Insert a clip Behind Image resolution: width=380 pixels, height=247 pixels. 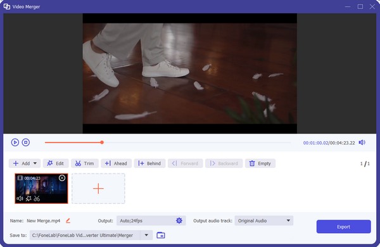[x=149, y=163]
